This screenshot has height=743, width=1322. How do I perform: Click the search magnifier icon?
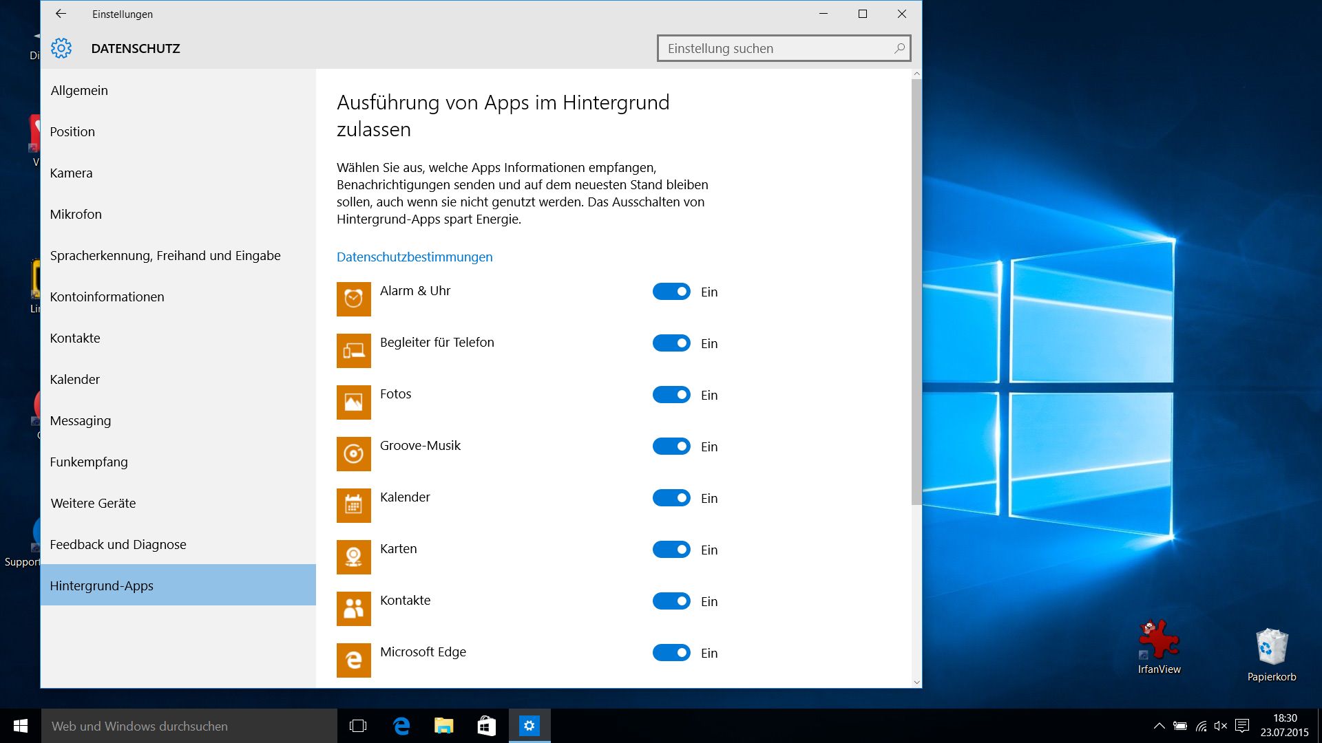tap(899, 48)
